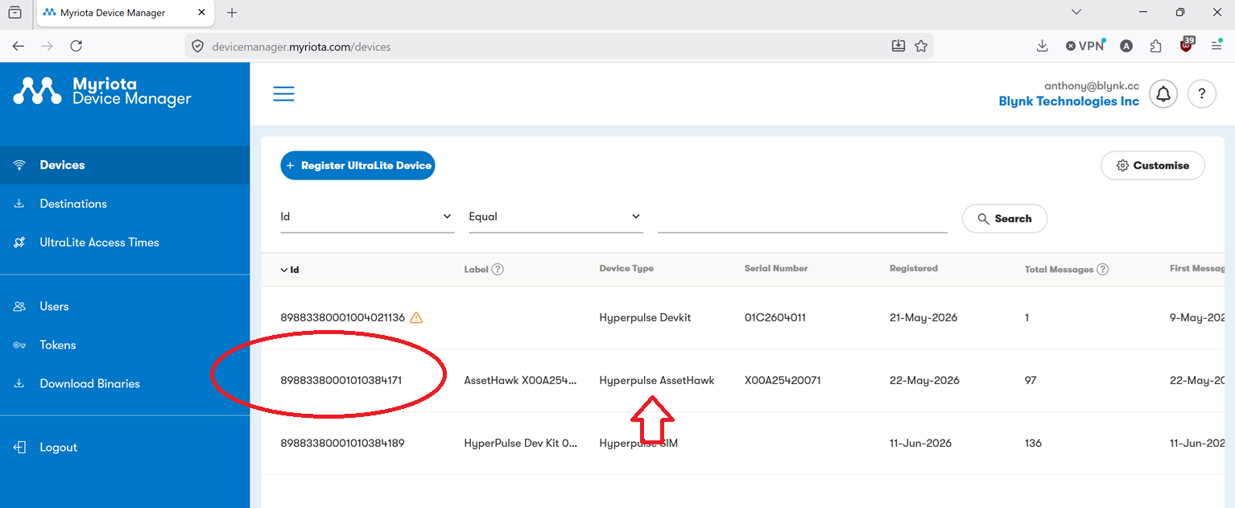The image size is (1235, 508).
Task: Click the recent browsing icon left of tab
Action: pyautogui.click(x=14, y=13)
